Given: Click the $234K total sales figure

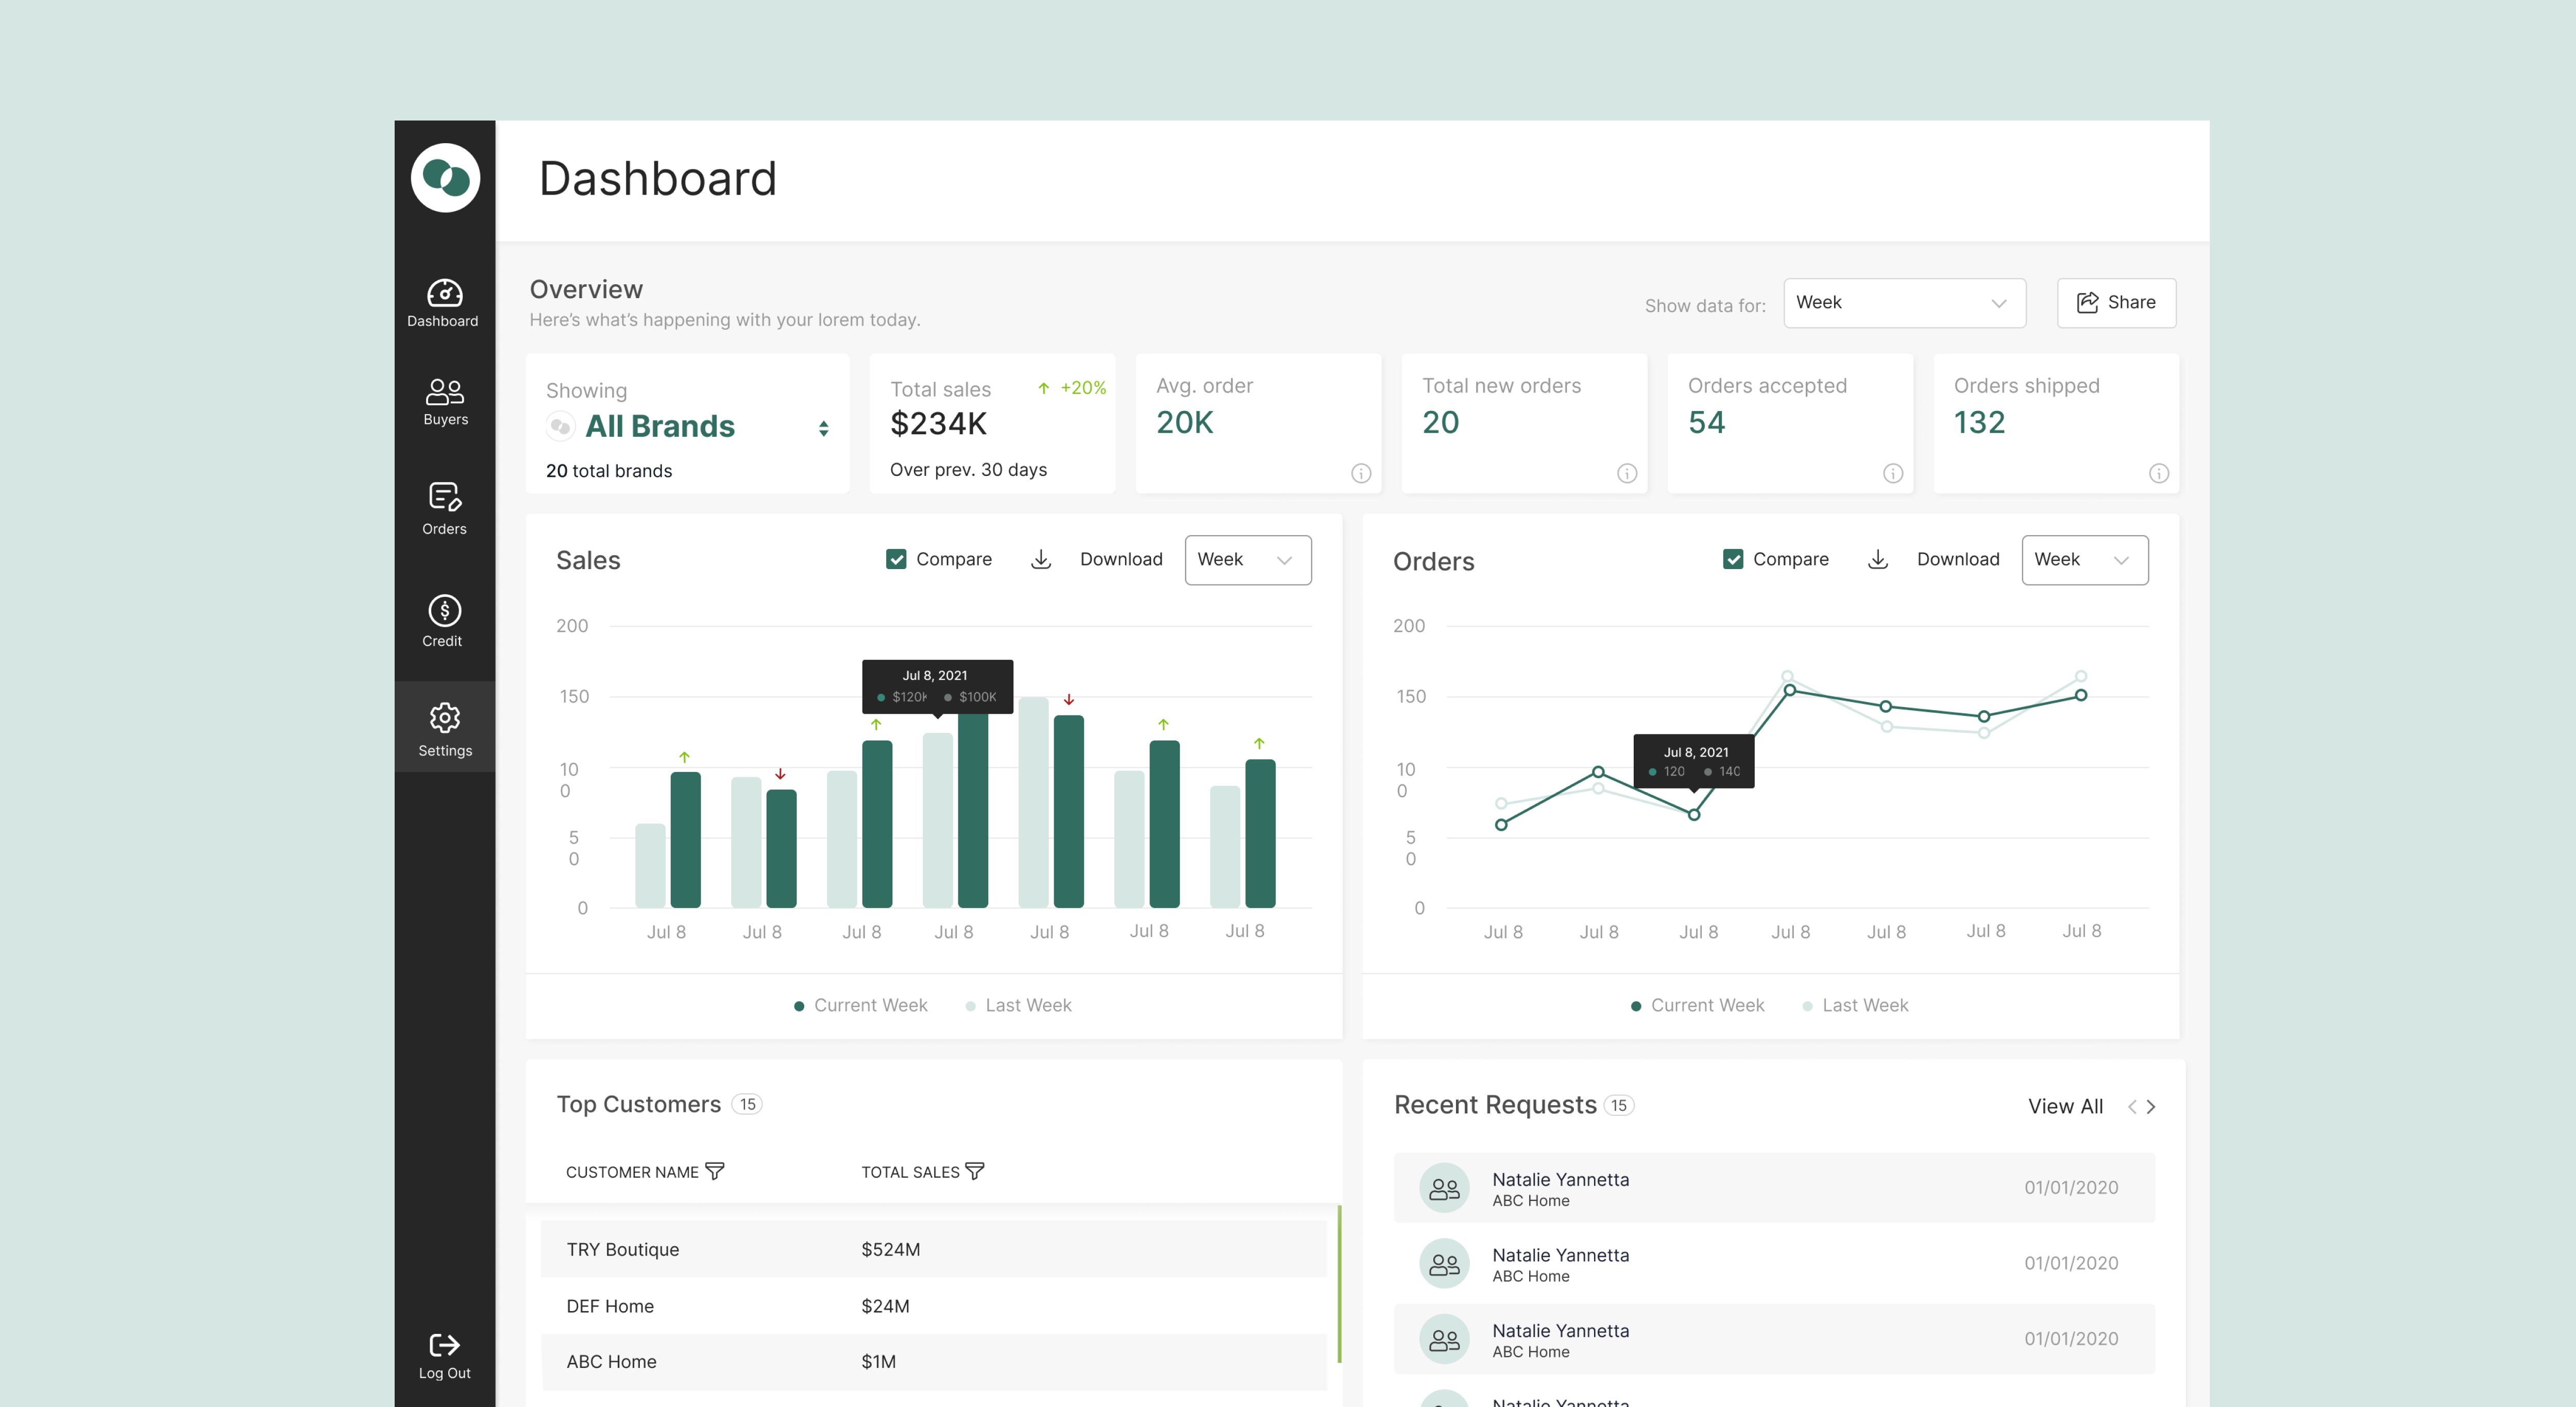Looking at the screenshot, I should [x=938, y=424].
